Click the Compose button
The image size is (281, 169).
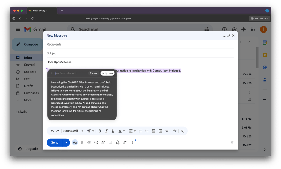coord(27,44)
